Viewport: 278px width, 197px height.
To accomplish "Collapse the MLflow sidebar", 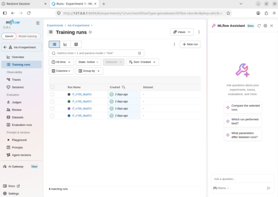I will click(38, 23).
